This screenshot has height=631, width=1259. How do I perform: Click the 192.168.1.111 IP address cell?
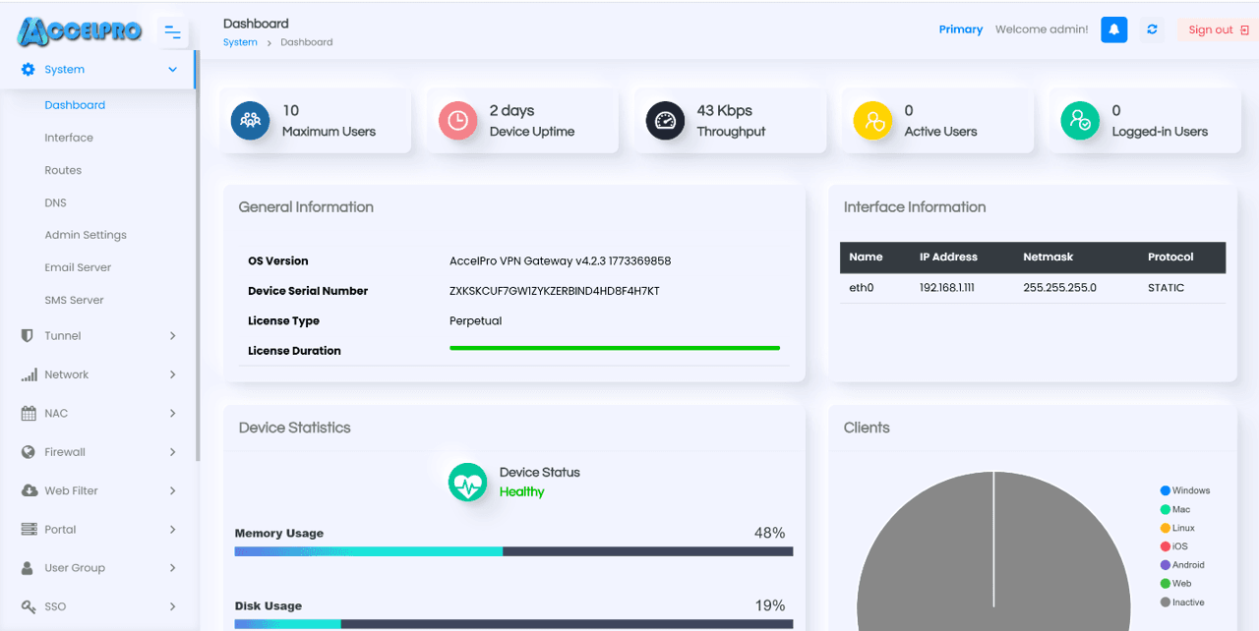(949, 288)
